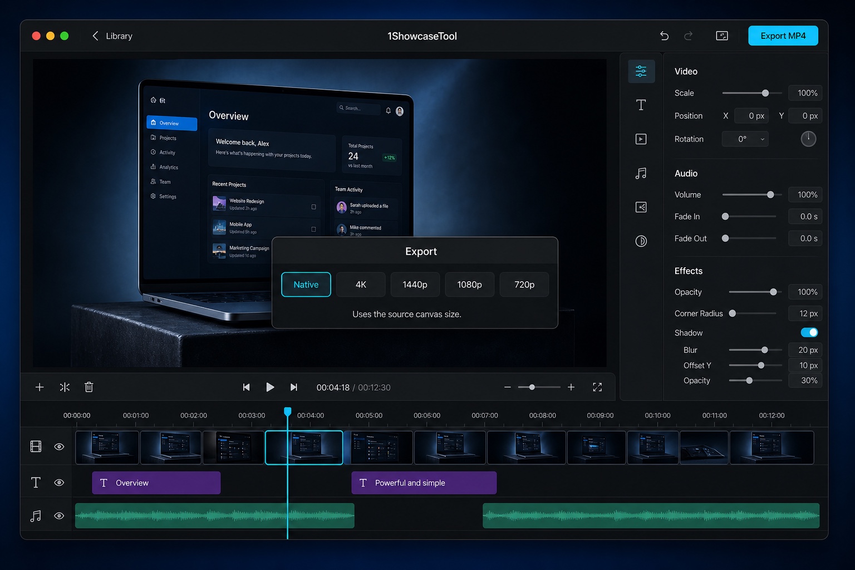Enter fullscreen preview

597,387
